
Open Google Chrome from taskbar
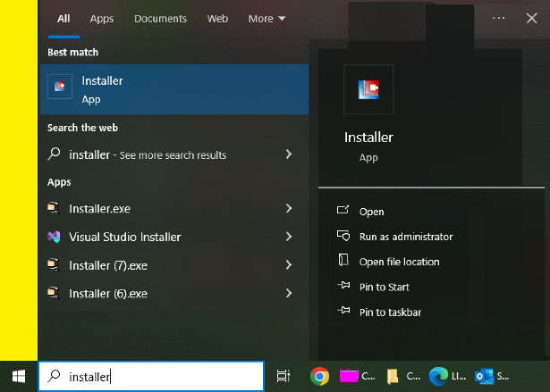point(319,376)
